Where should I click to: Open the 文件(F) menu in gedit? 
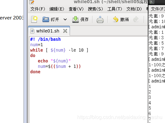[38, 9]
